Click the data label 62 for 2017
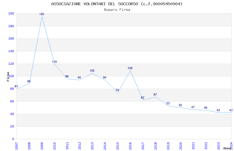The width and height of the screenshot is (234, 151). pos(143,97)
